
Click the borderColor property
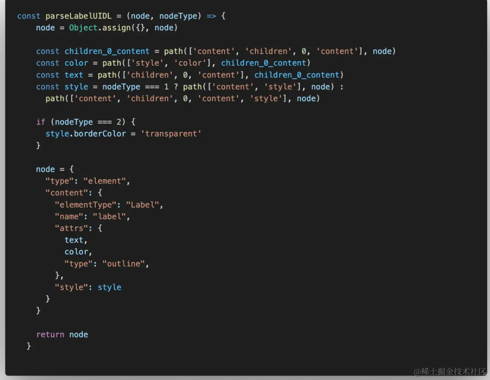(x=100, y=134)
